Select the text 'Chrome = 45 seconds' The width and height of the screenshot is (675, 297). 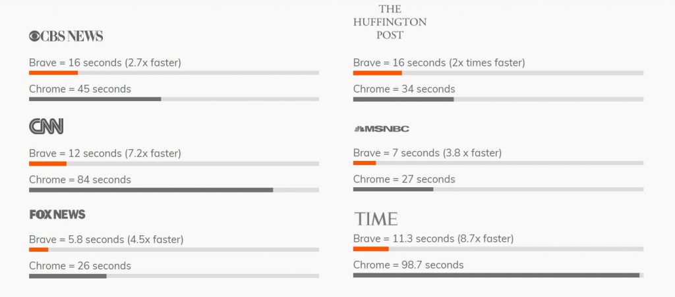[80, 89]
